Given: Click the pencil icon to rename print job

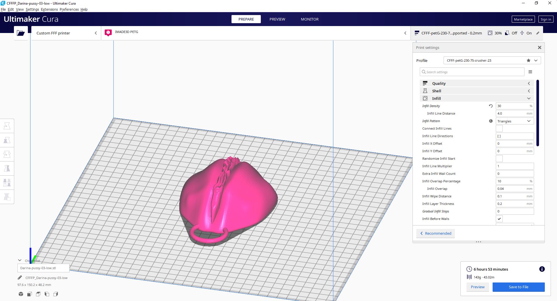Looking at the screenshot, I should [x=20, y=278].
